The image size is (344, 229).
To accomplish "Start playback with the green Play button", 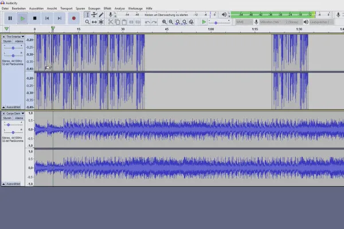I will point(22,18).
